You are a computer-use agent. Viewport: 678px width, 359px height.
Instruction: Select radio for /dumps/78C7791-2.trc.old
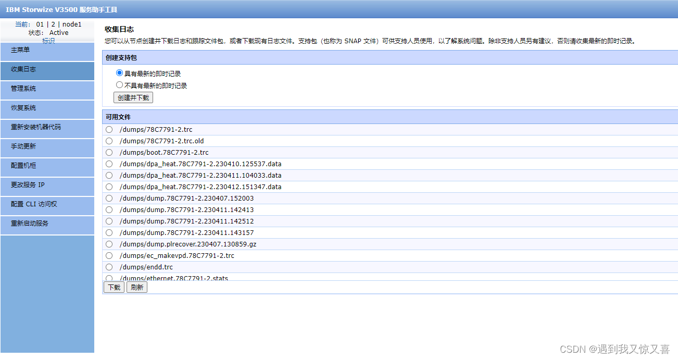click(109, 141)
